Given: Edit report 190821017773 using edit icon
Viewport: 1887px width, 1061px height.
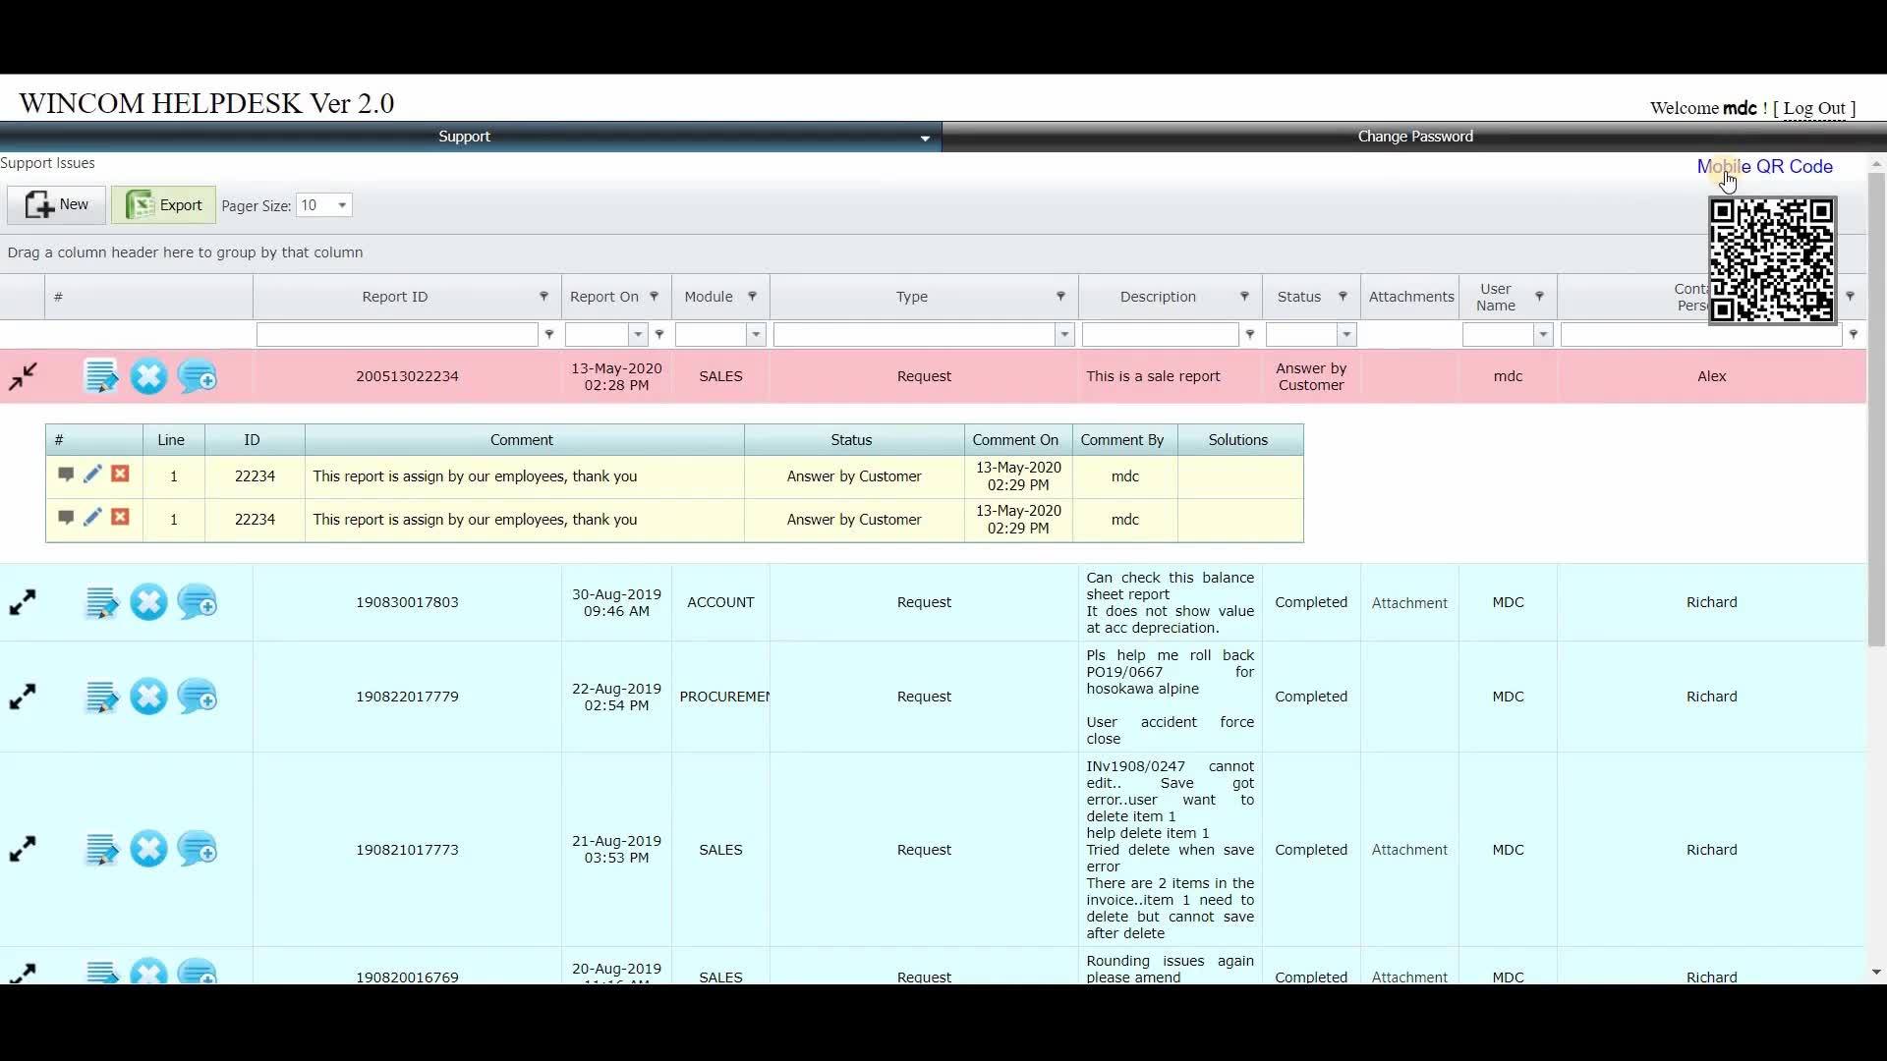Looking at the screenshot, I should coord(101,849).
